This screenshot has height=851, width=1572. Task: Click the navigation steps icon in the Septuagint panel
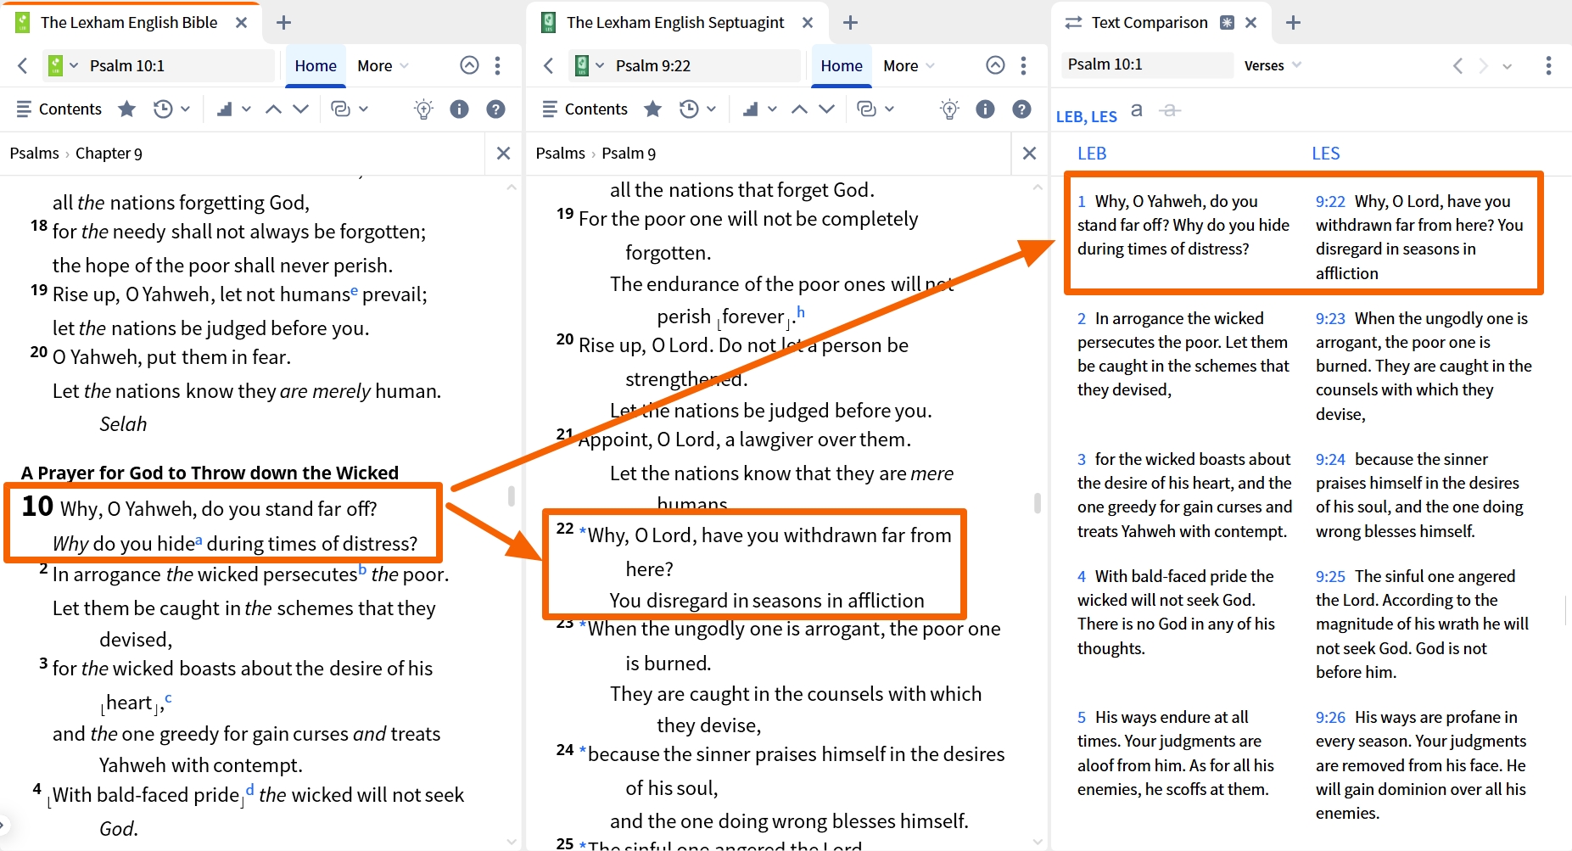(750, 109)
